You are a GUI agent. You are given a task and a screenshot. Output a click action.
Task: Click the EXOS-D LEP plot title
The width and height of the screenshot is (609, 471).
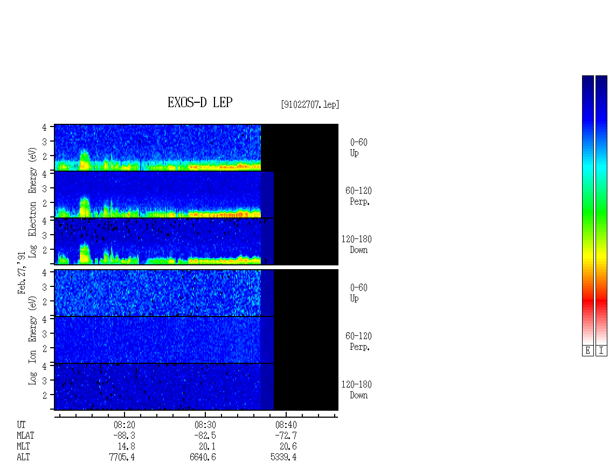click(x=200, y=102)
